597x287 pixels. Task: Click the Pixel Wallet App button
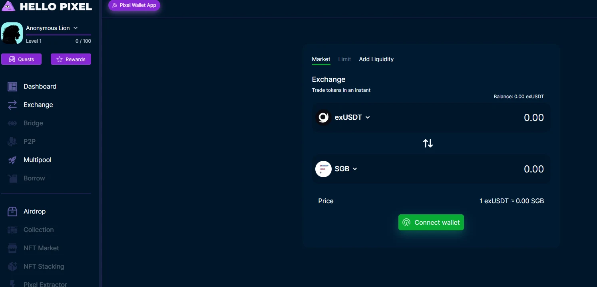134,5
